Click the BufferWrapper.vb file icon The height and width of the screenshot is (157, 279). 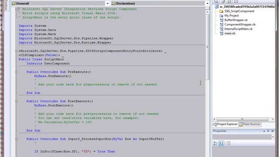[221, 20]
